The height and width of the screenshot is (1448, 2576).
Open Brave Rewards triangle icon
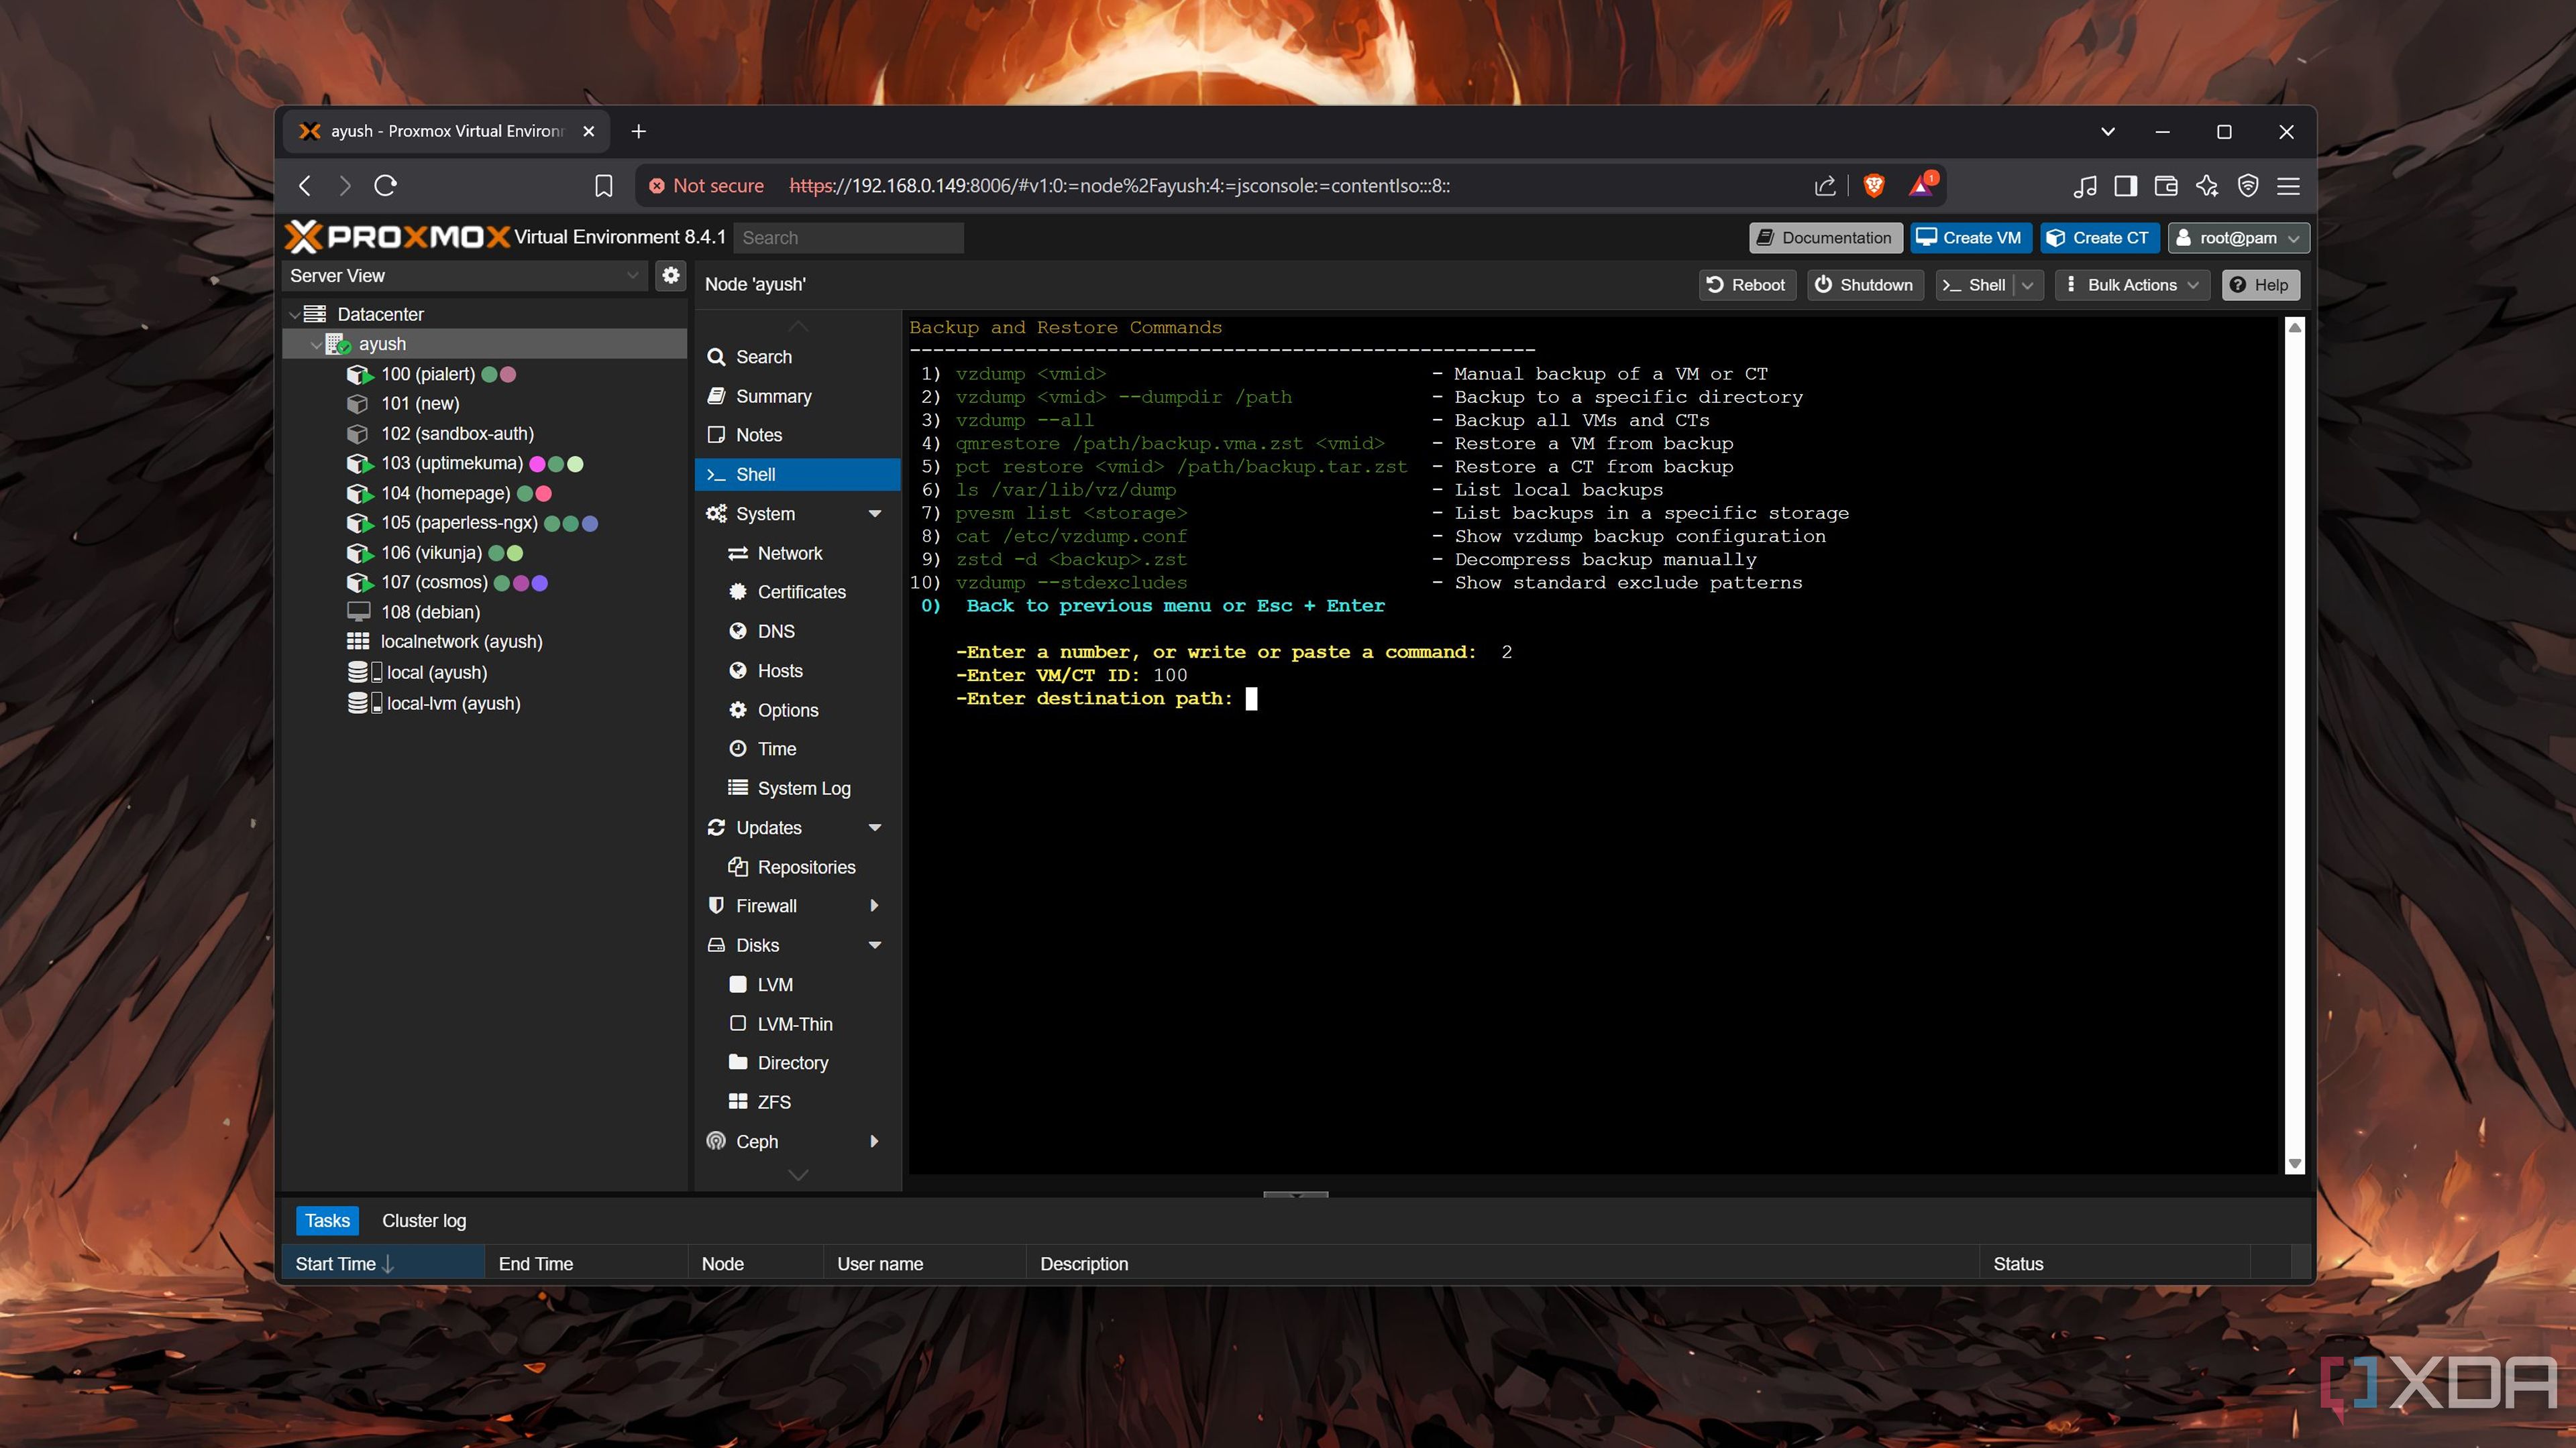click(x=1921, y=186)
